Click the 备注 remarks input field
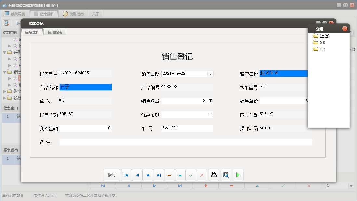Image resolution: width=357 pixels, height=201 pixels. coord(185,142)
